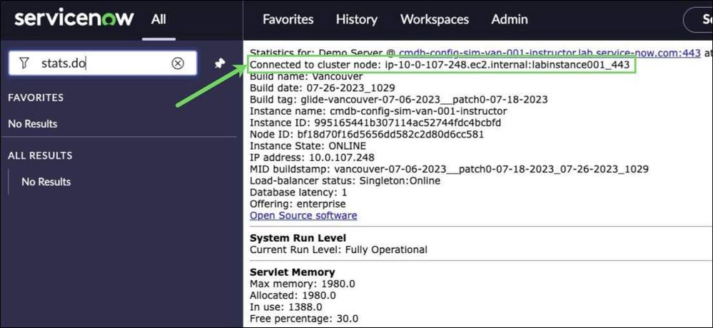Open the Open Source software link
The width and height of the screenshot is (713, 328).
coord(304,215)
